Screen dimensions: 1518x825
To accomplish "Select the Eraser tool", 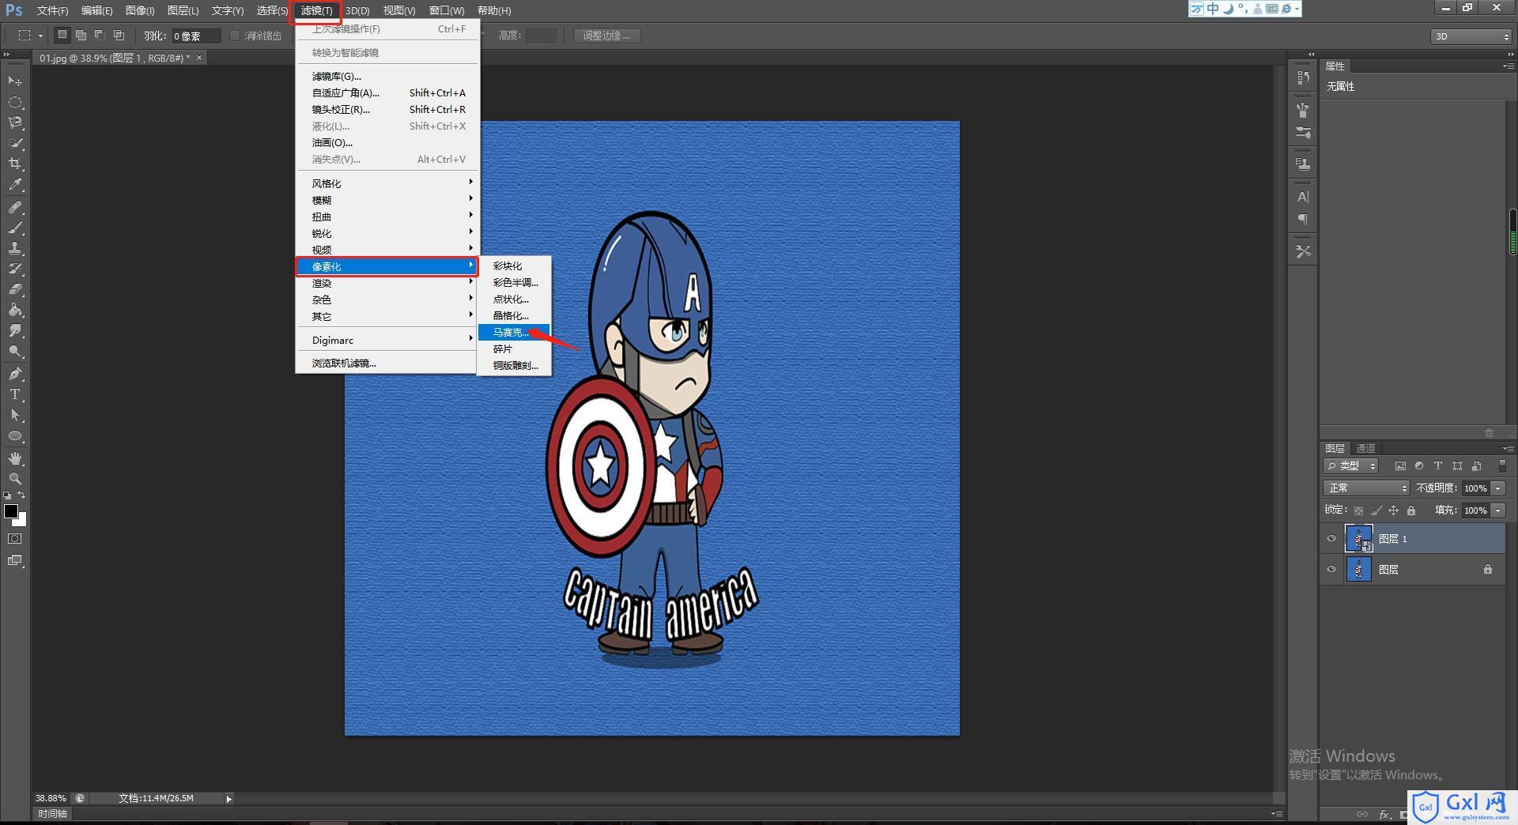I will pos(15,289).
